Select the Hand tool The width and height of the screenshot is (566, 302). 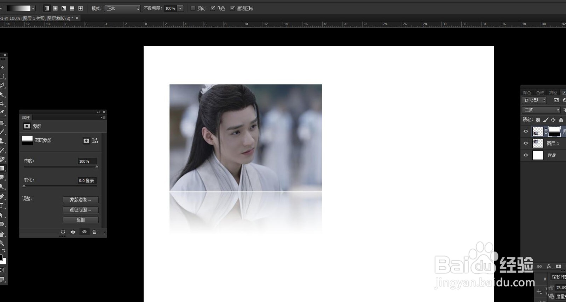[2, 234]
